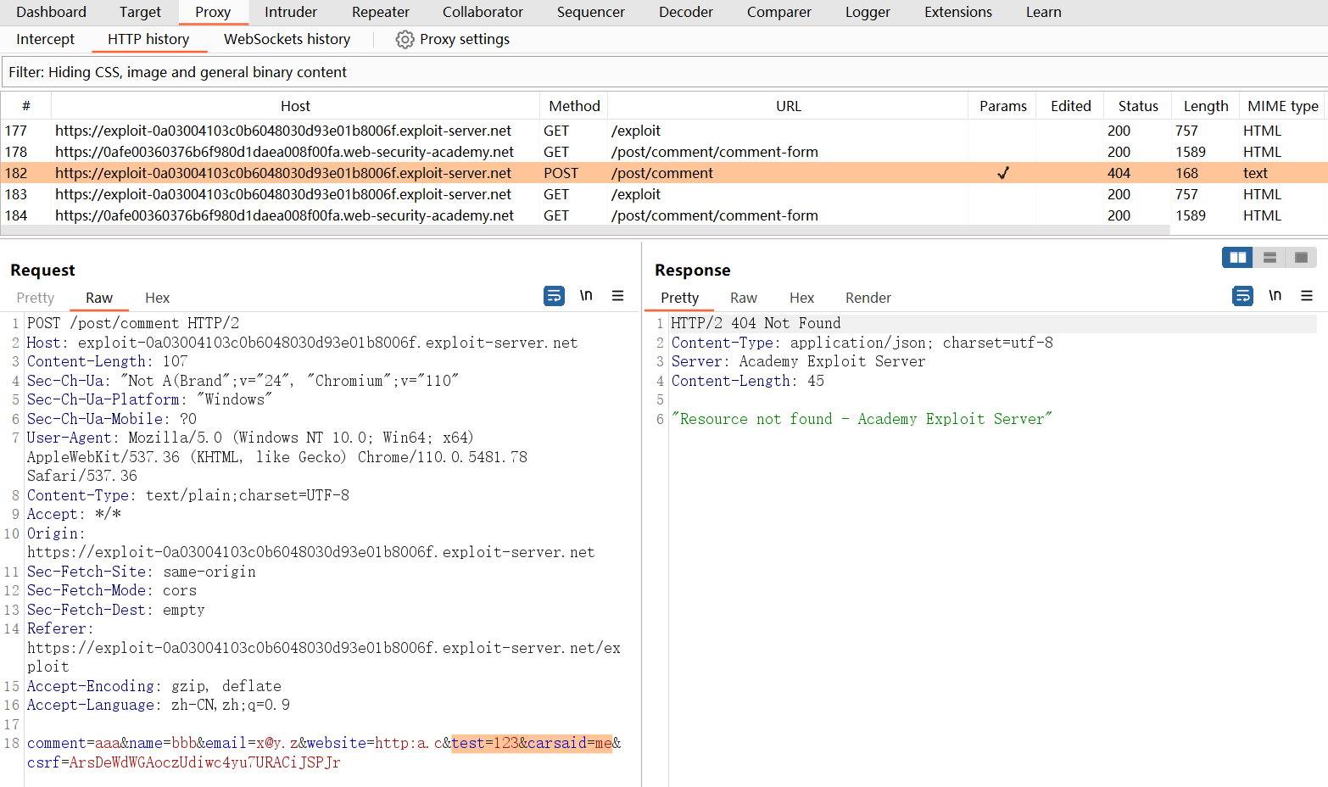Sort history by Status column header
Image resolution: width=1328 pixels, height=787 pixels.
click(x=1137, y=106)
